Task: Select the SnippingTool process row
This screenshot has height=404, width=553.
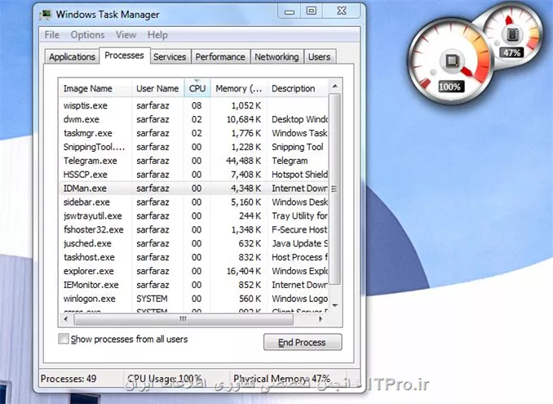Action: click(x=193, y=147)
